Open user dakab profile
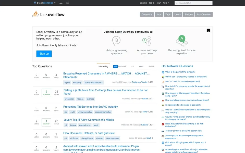 coord(145,99)
